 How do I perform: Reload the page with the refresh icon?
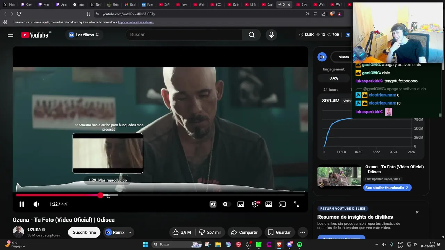click(19, 14)
